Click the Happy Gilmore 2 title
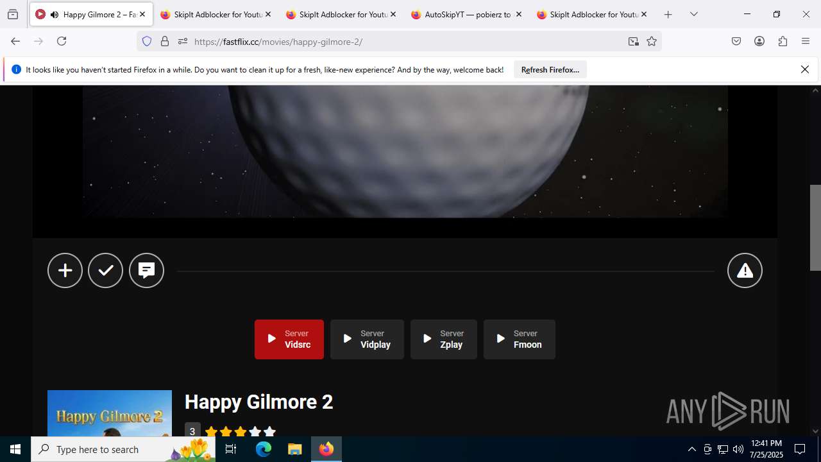This screenshot has height=462, width=821. point(259,402)
